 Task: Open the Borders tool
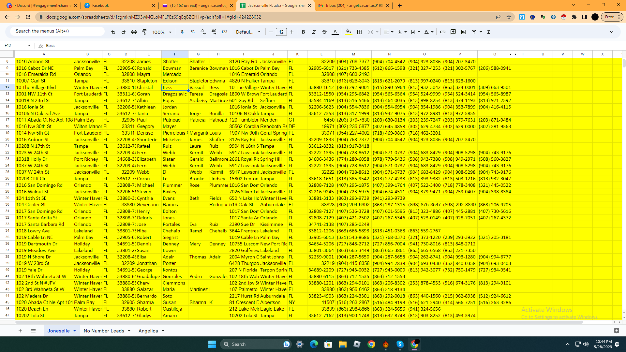360,32
